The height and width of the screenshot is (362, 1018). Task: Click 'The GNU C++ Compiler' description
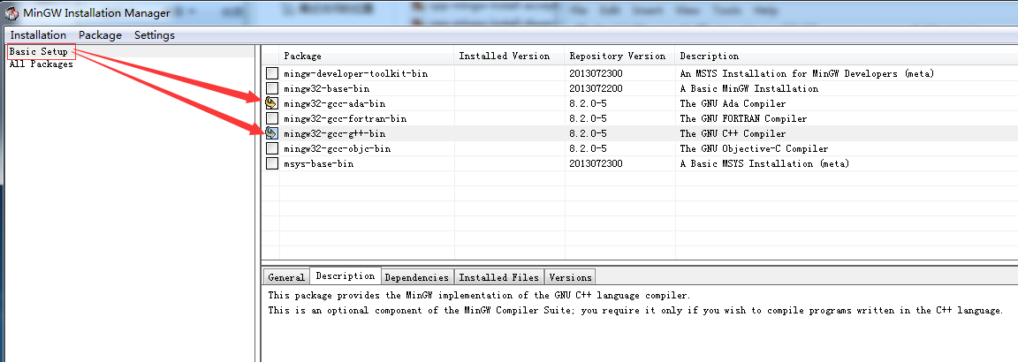(x=733, y=133)
